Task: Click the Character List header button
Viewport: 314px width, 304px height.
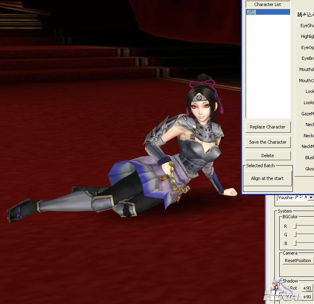Action: click(267, 4)
